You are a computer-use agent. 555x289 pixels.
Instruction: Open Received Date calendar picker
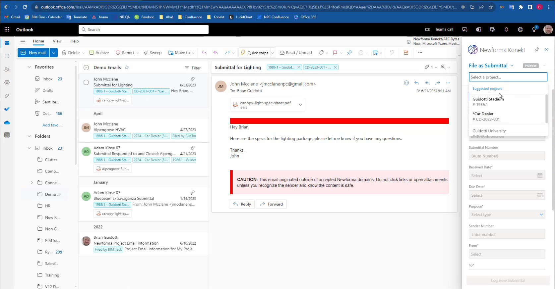point(540,175)
